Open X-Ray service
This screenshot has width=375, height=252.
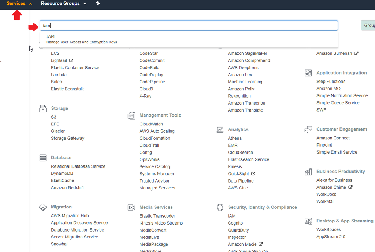(x=145, y=96)
